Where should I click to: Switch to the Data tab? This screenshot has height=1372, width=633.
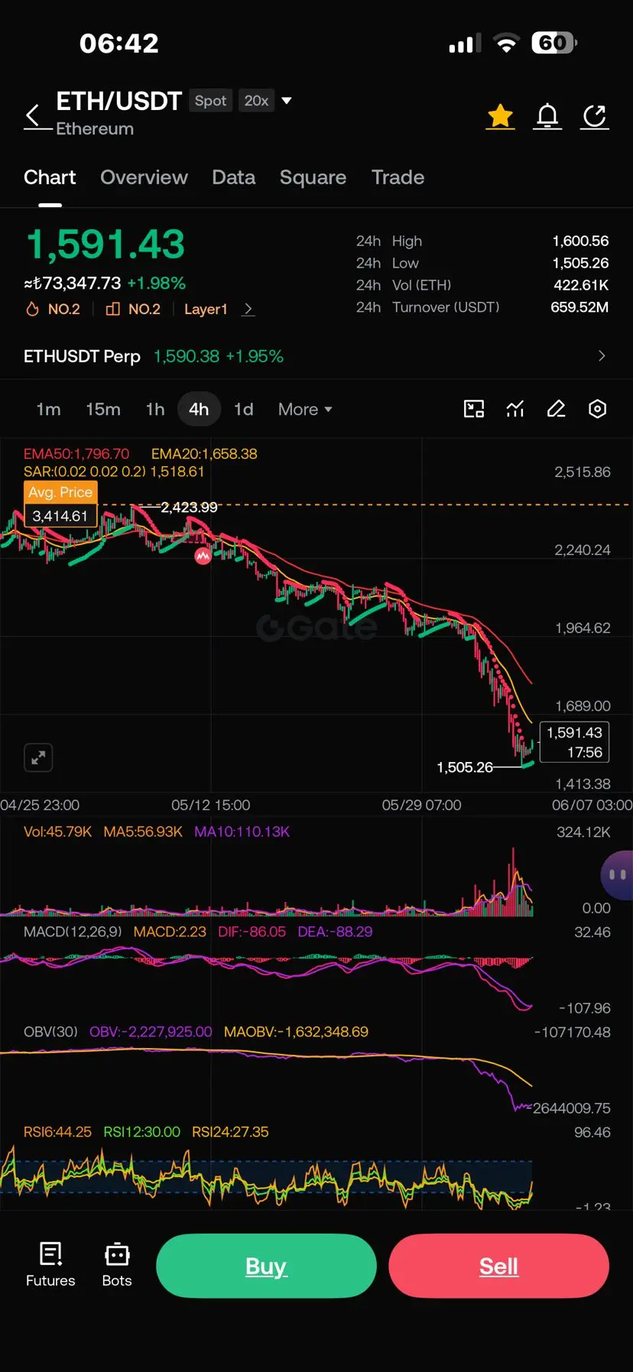(233, 177)
